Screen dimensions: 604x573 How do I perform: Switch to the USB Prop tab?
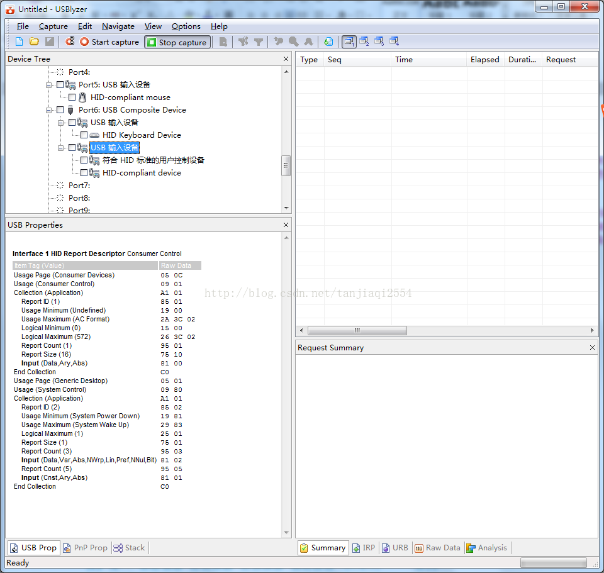click(34, 548)
